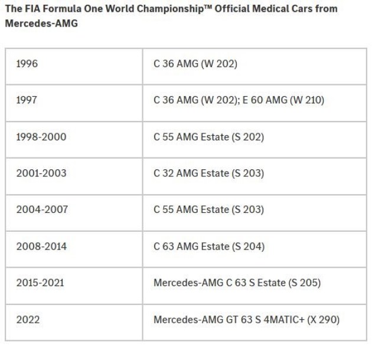Select Mercedes-AMG GT 63 S 4MATIC+ cell

(255, 323)
